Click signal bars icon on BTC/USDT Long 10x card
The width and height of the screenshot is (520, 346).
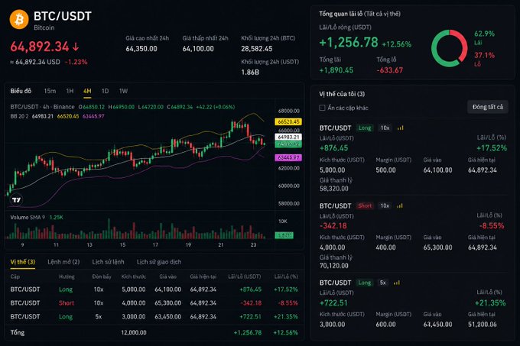400,128
